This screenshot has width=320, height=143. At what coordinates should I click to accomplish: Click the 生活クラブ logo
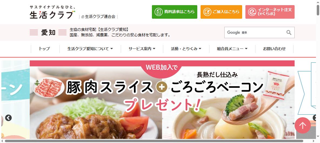pos(52,12)
